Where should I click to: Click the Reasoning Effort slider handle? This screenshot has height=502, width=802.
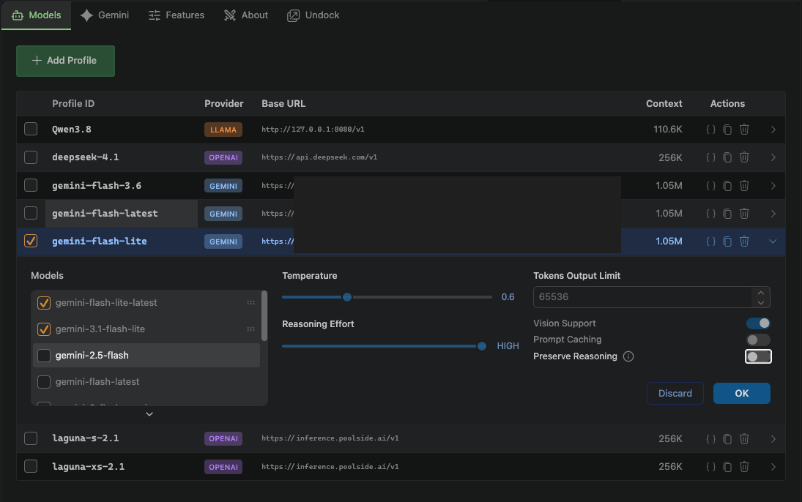(x=482, y=346)
